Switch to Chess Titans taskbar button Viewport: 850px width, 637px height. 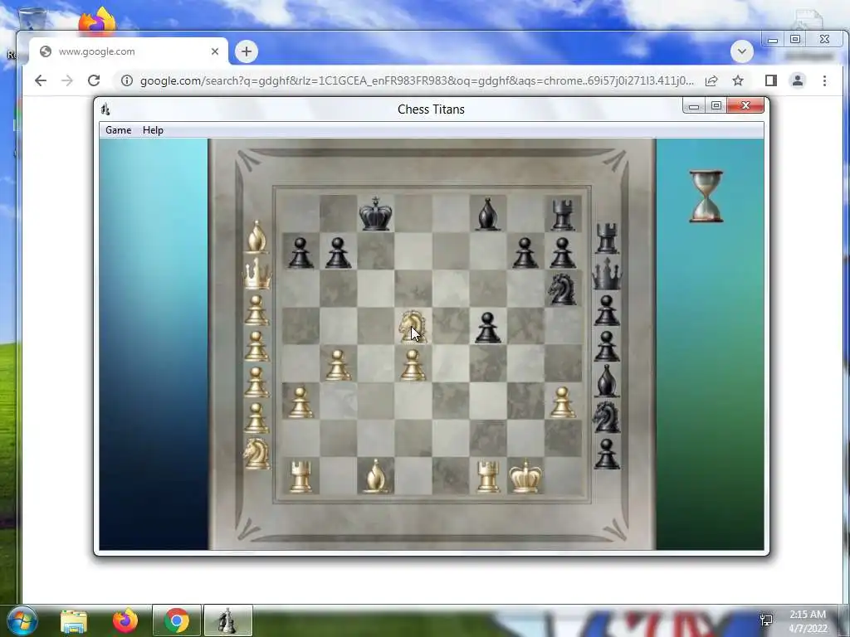click(227, 620)
